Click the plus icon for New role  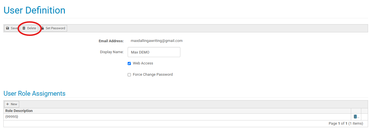tap(8, 104)
